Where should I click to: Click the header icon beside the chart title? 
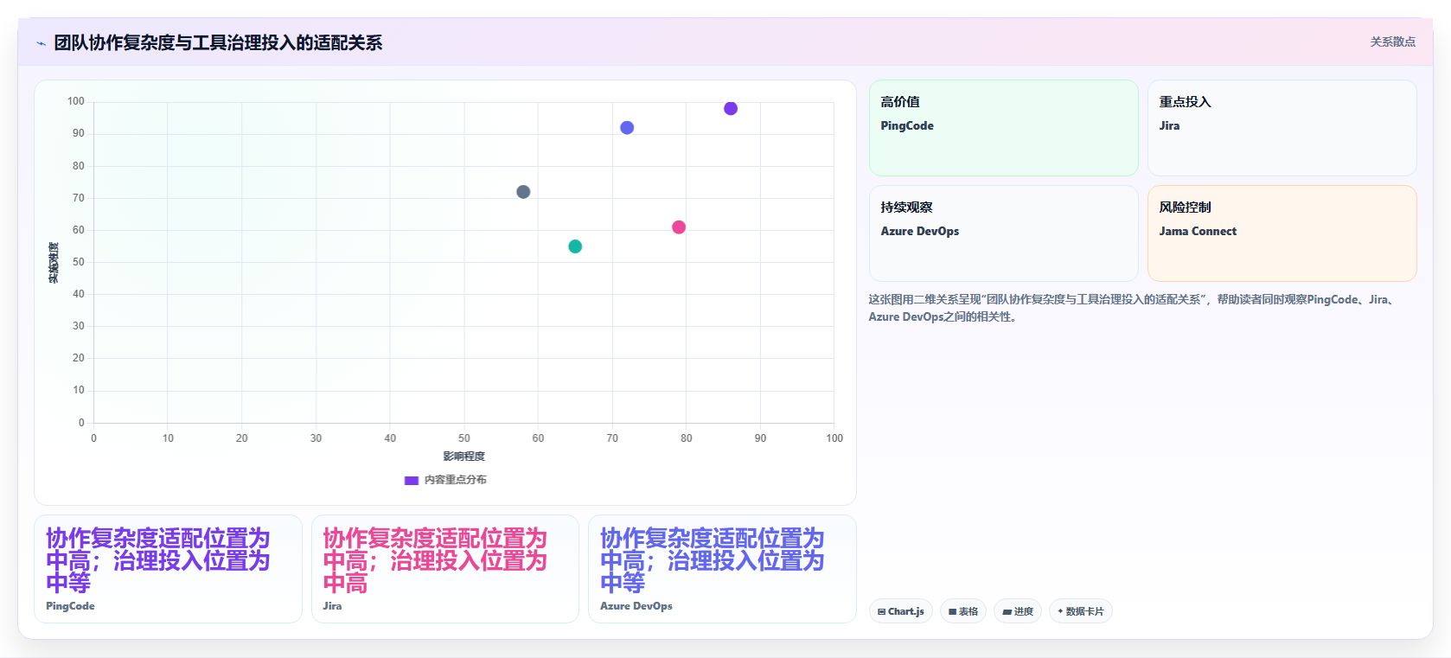[x=41, y=43]
